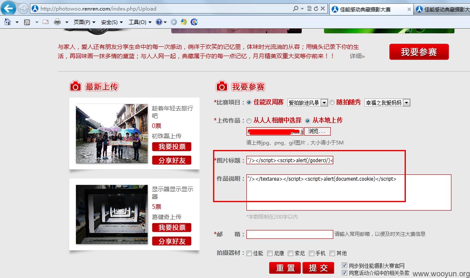Click the blue Help question mark icon
The image size is (470, 278).
pos(159,22)
